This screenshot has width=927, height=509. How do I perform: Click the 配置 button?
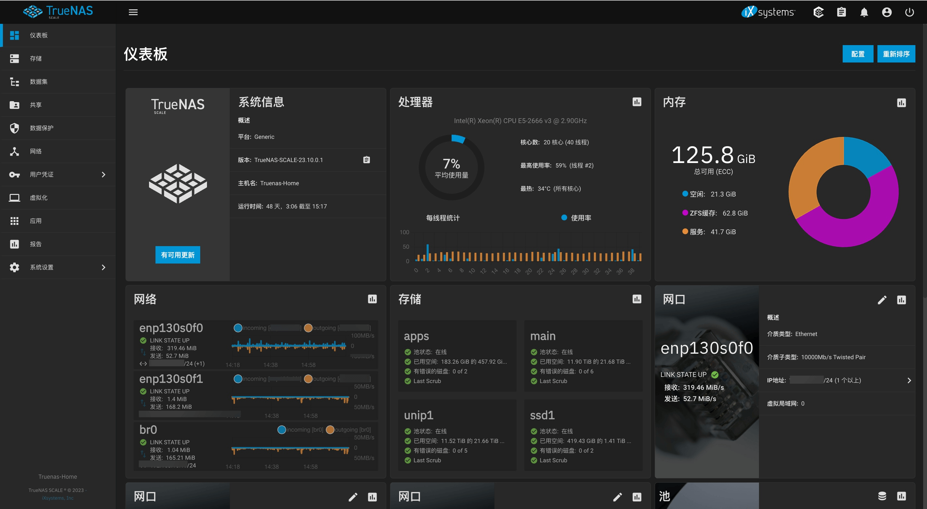[857, 54]
